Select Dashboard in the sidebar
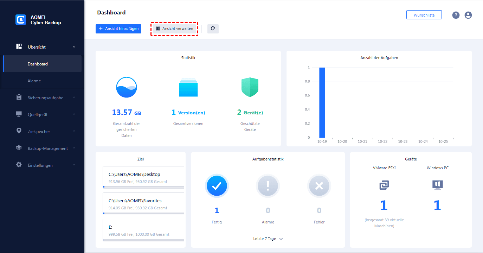 (x=38, y=64)
